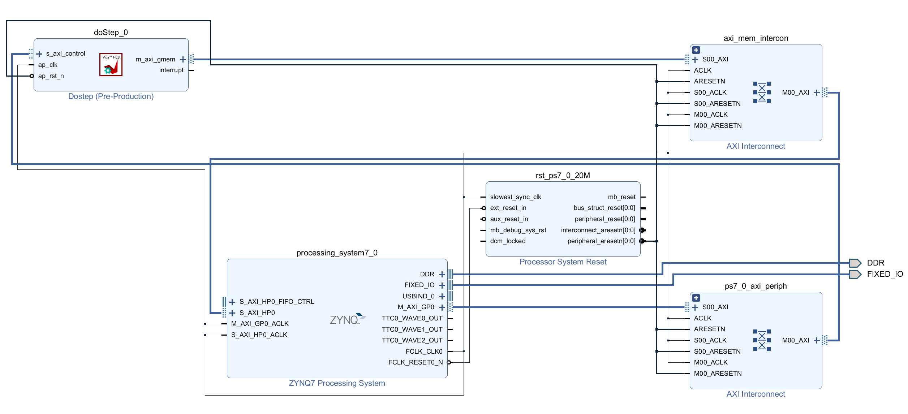Expand the M_AXI_GP0 interface on Zynq block
The height and width of the screenshot is (414, 908).
click(442, 307)
